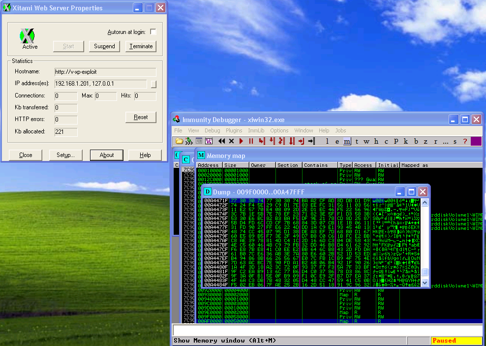Image resolution: width=486 pixels, height=346 pixels.
Task: Click the Kb allocated field showing 221
Action: [66, 132]
